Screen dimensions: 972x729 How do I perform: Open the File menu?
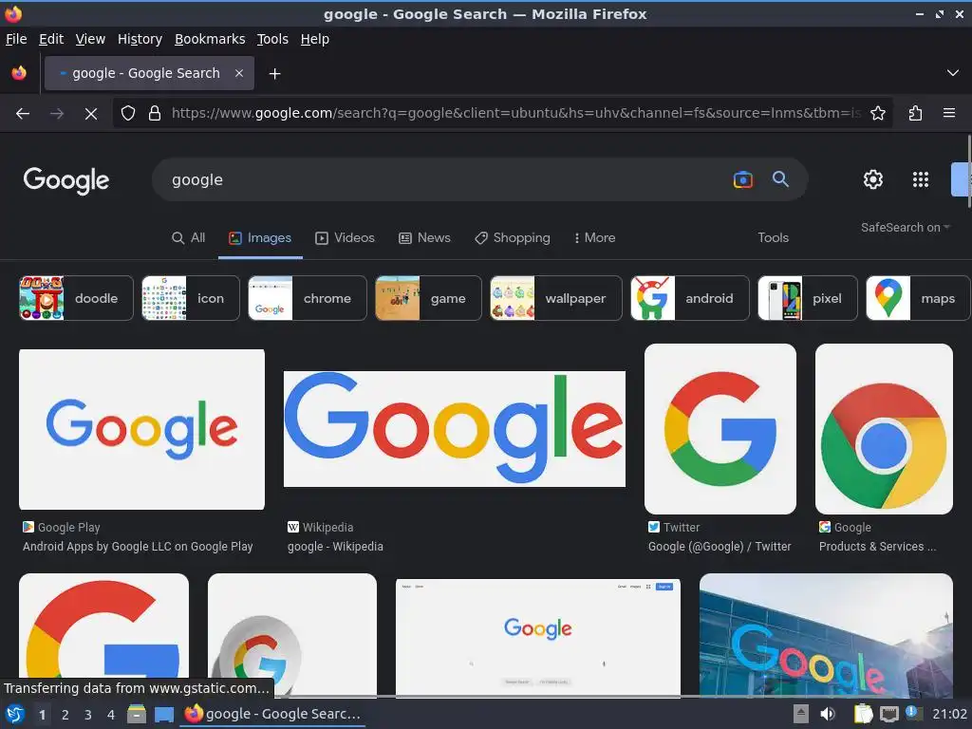click(x=16, y=39)
